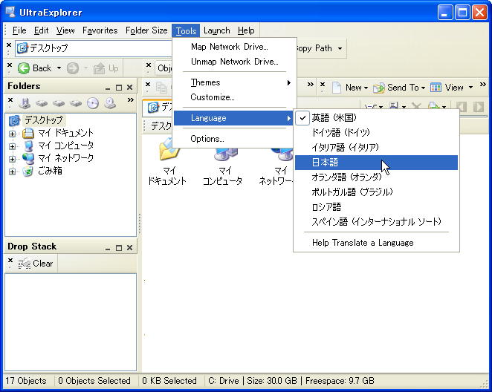The image size is (492, 392).
Task: Click the next-tab right arrow icon
Action: 479,107
